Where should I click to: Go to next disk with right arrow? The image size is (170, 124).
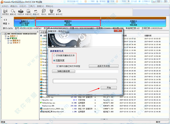point(7,20)
